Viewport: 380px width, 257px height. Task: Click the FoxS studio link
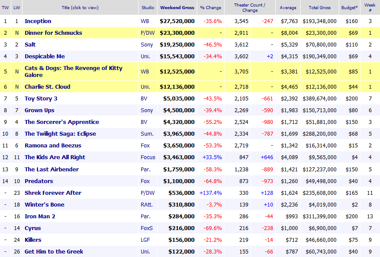pyautogui.click(x=147, y=228)
